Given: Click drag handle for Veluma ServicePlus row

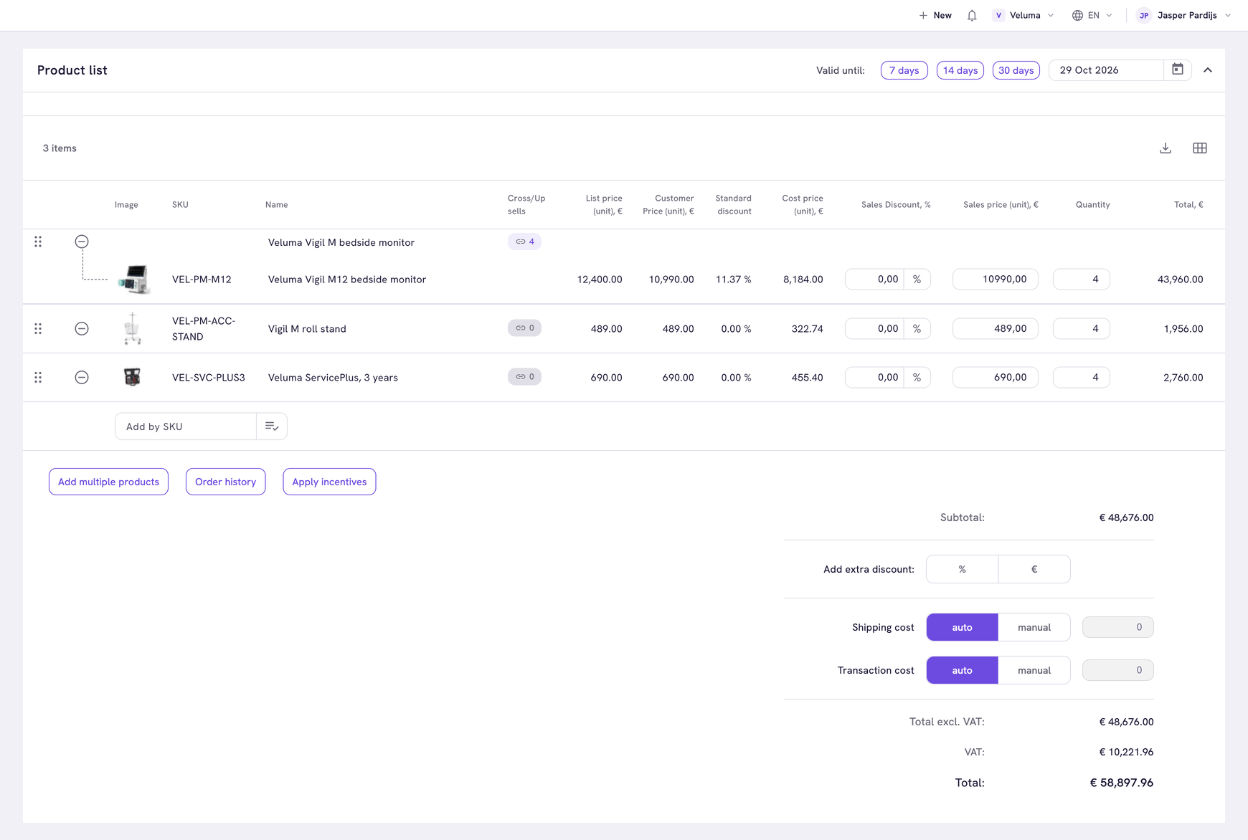Looking at the screenshot, I should pyautogui.click(x=38, y=377).
